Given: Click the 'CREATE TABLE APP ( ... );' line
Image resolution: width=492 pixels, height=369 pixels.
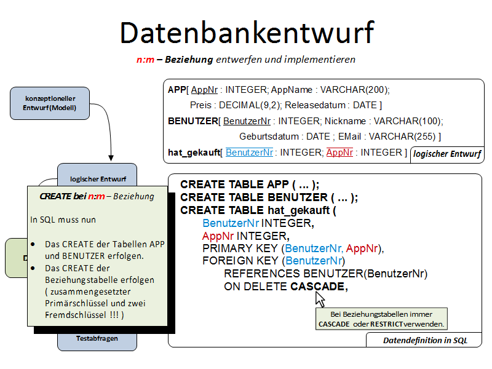Looking at the screenshot, I should [x=250, y=184].
